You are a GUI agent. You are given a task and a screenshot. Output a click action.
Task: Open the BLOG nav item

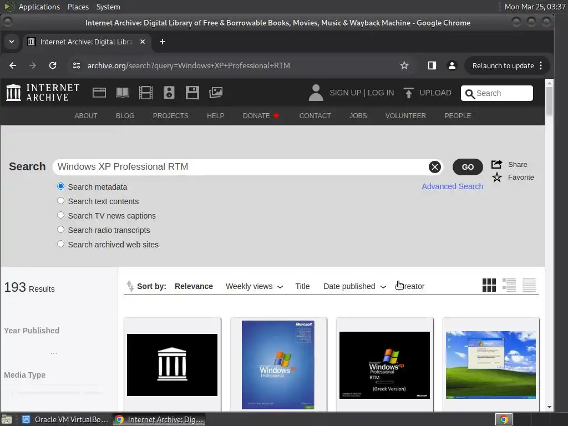click(125, 116)
